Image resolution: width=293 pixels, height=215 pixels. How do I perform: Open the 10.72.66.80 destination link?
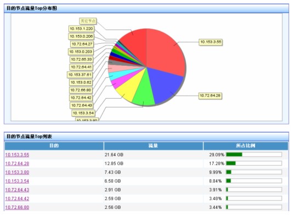click(x=17, y=207)
